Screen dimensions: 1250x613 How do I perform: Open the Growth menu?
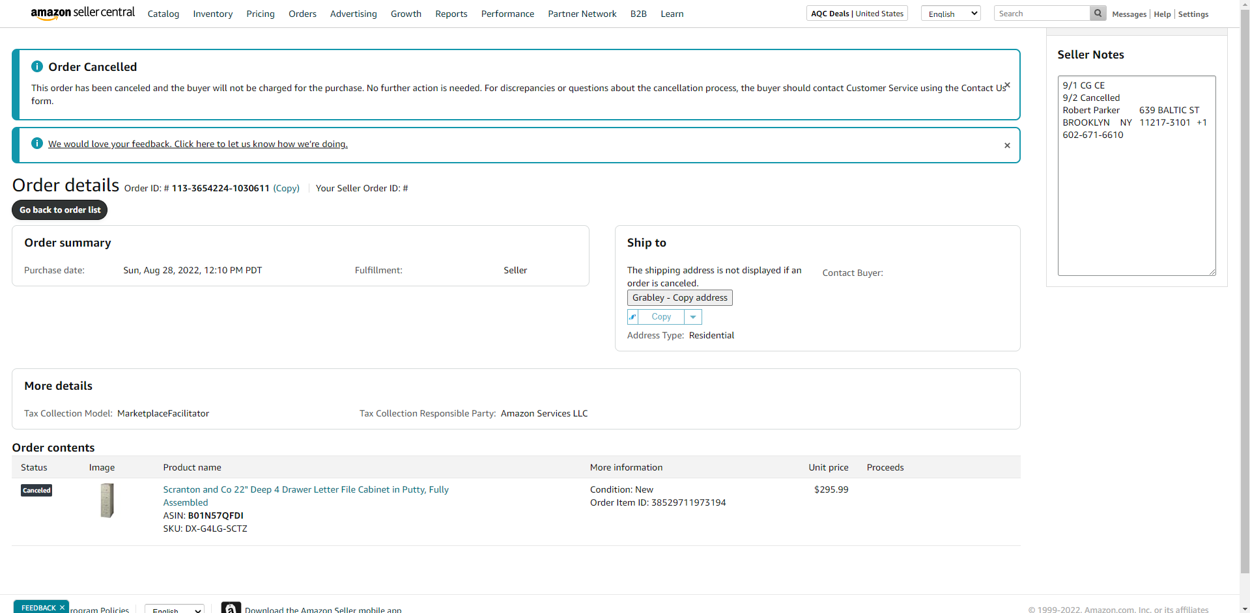coord(406,14)
